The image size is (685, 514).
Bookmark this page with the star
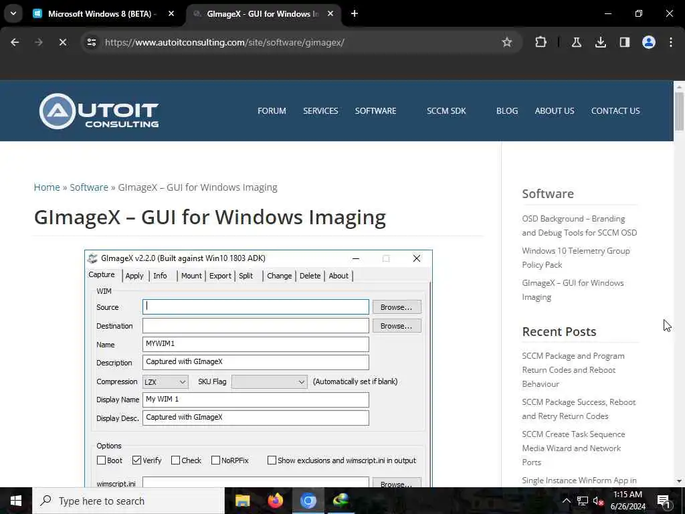coord(507,42)
